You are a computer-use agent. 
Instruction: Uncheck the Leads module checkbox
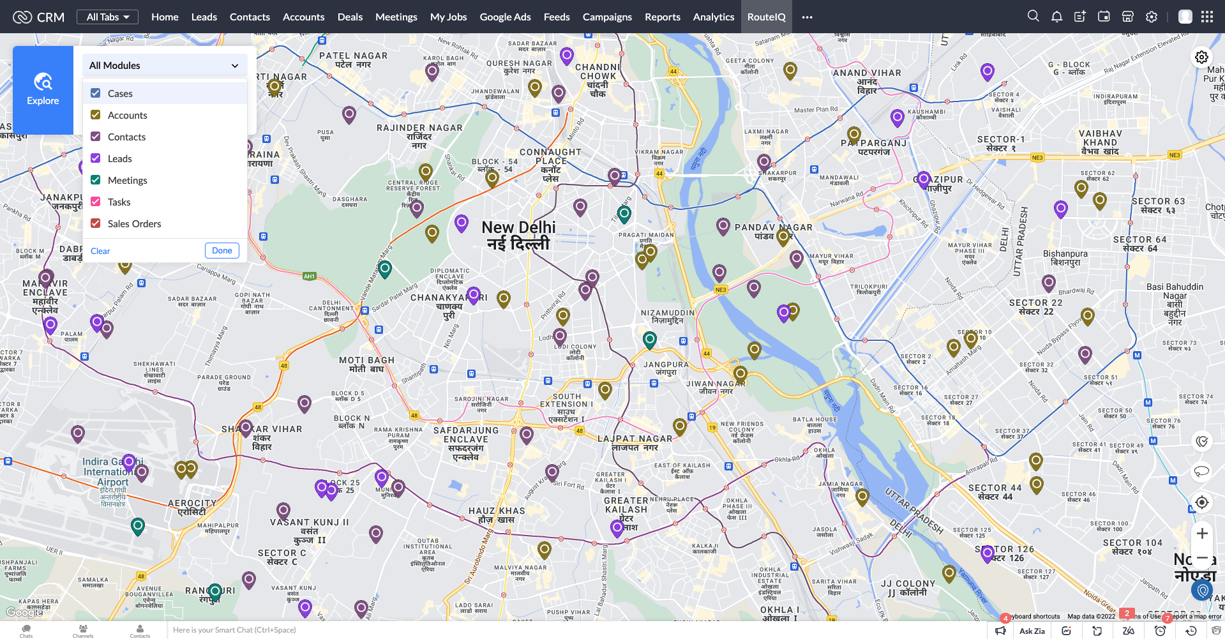click(x=96, y=158)
